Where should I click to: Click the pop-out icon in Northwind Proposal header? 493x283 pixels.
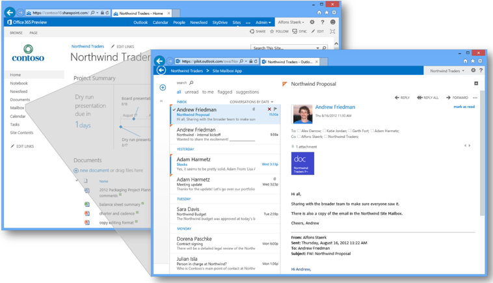click(476, 84)
